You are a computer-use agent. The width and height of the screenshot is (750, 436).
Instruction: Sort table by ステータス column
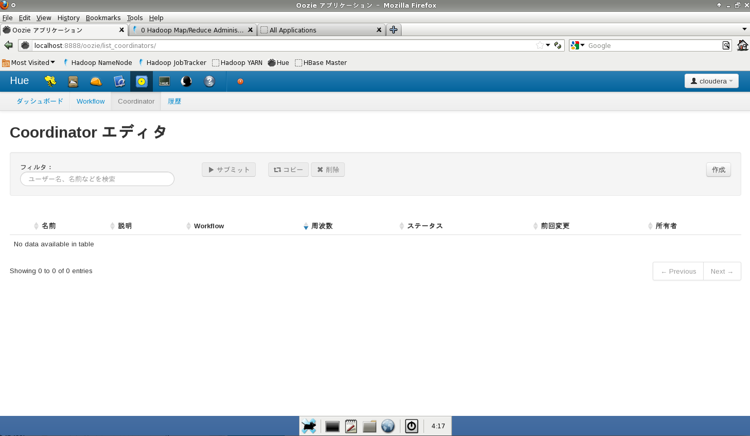coord(425,226)
